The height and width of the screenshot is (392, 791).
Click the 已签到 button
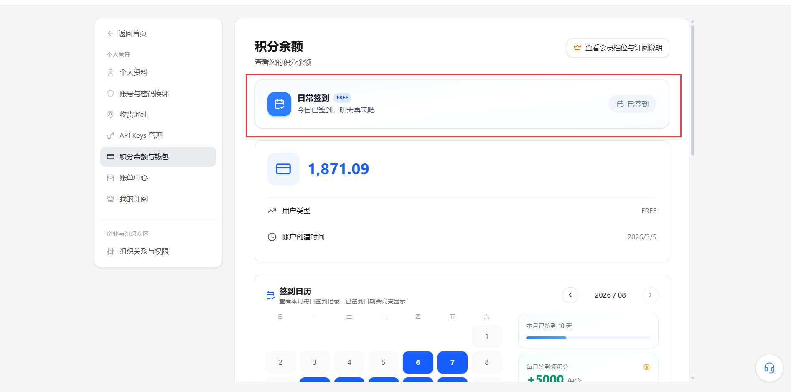632,104
